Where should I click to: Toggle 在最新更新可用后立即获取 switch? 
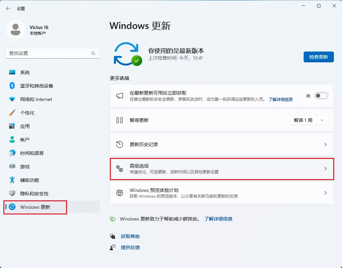click(321, 96)
